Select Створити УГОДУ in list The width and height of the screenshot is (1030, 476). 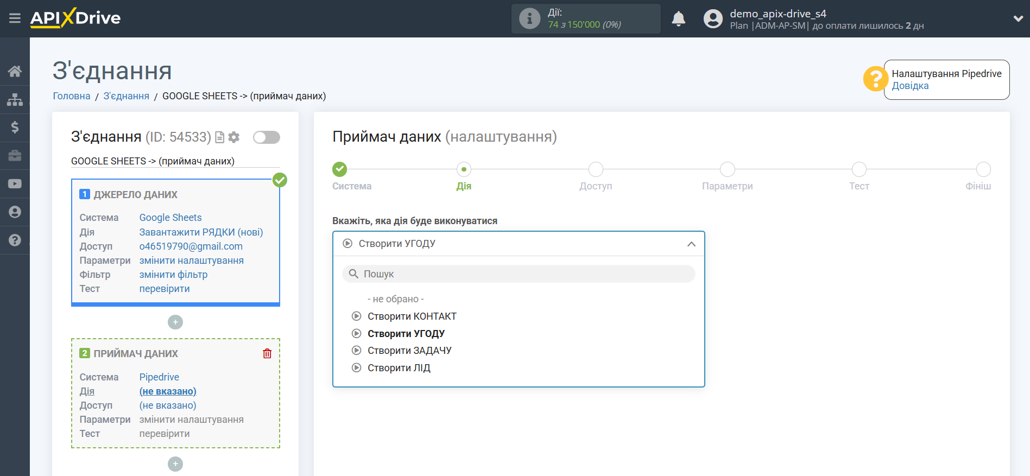click(406, 334)
